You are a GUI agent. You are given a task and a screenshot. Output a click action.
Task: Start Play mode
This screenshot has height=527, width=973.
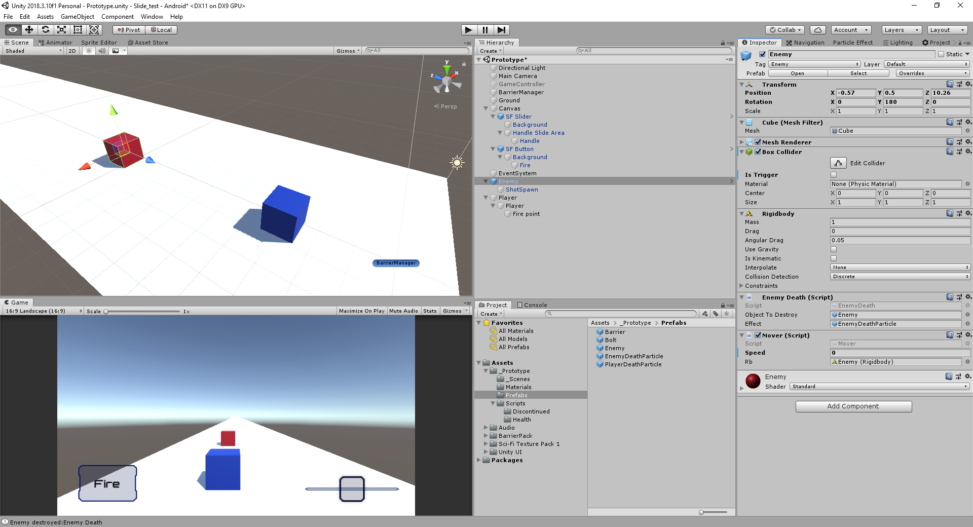point(469,30)
